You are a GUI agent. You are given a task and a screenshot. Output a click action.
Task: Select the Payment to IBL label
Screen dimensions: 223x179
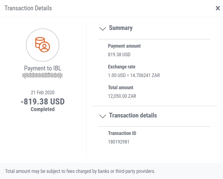[42, 68]
